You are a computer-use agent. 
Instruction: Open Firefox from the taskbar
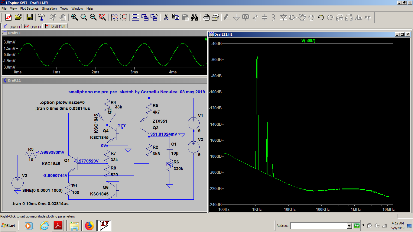(x=89, y=226)
